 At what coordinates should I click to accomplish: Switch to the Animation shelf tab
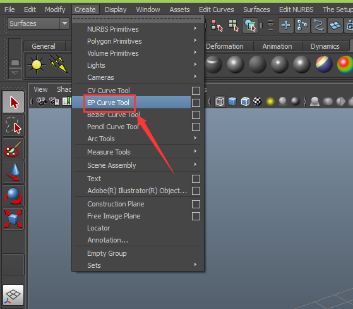click(x=277, y=46)
